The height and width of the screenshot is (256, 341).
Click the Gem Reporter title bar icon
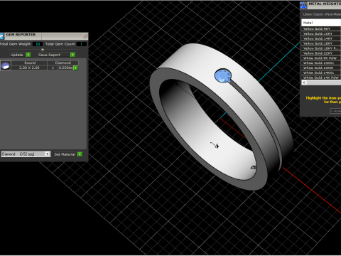tap(1, 36)
